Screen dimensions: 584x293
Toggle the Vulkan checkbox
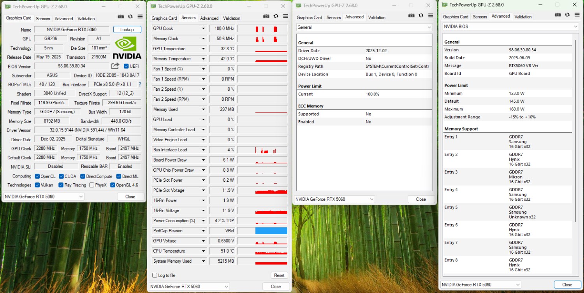37,185
